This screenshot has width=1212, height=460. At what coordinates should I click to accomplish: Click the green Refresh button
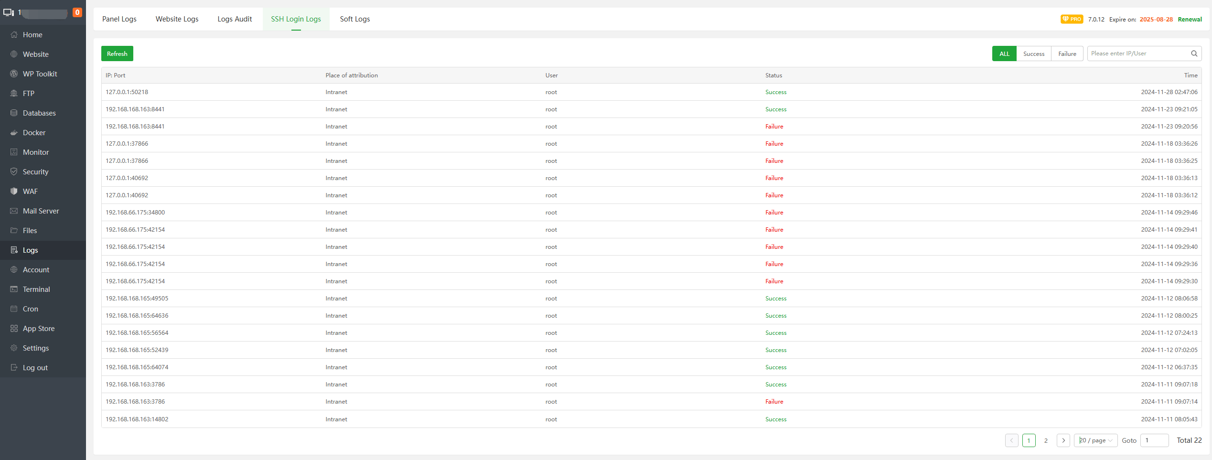(117, 54)
